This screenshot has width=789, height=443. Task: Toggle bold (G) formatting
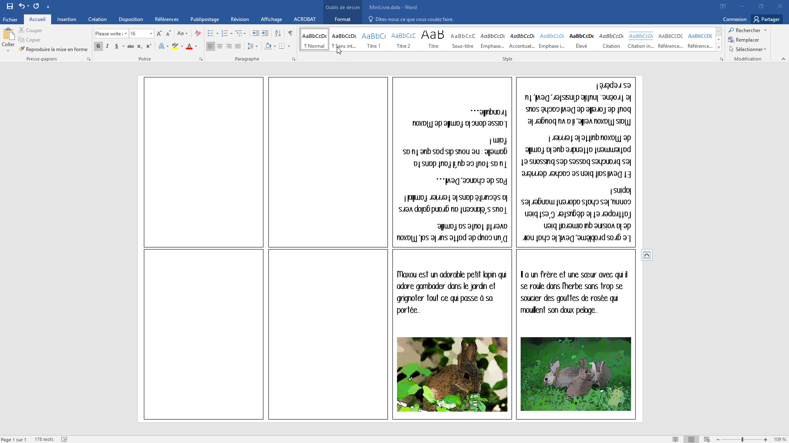(98, 46)
